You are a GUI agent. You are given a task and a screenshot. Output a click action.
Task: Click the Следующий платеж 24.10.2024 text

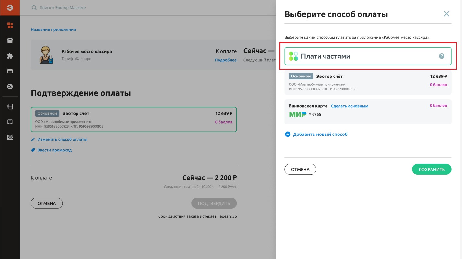(x=200, y=187)
